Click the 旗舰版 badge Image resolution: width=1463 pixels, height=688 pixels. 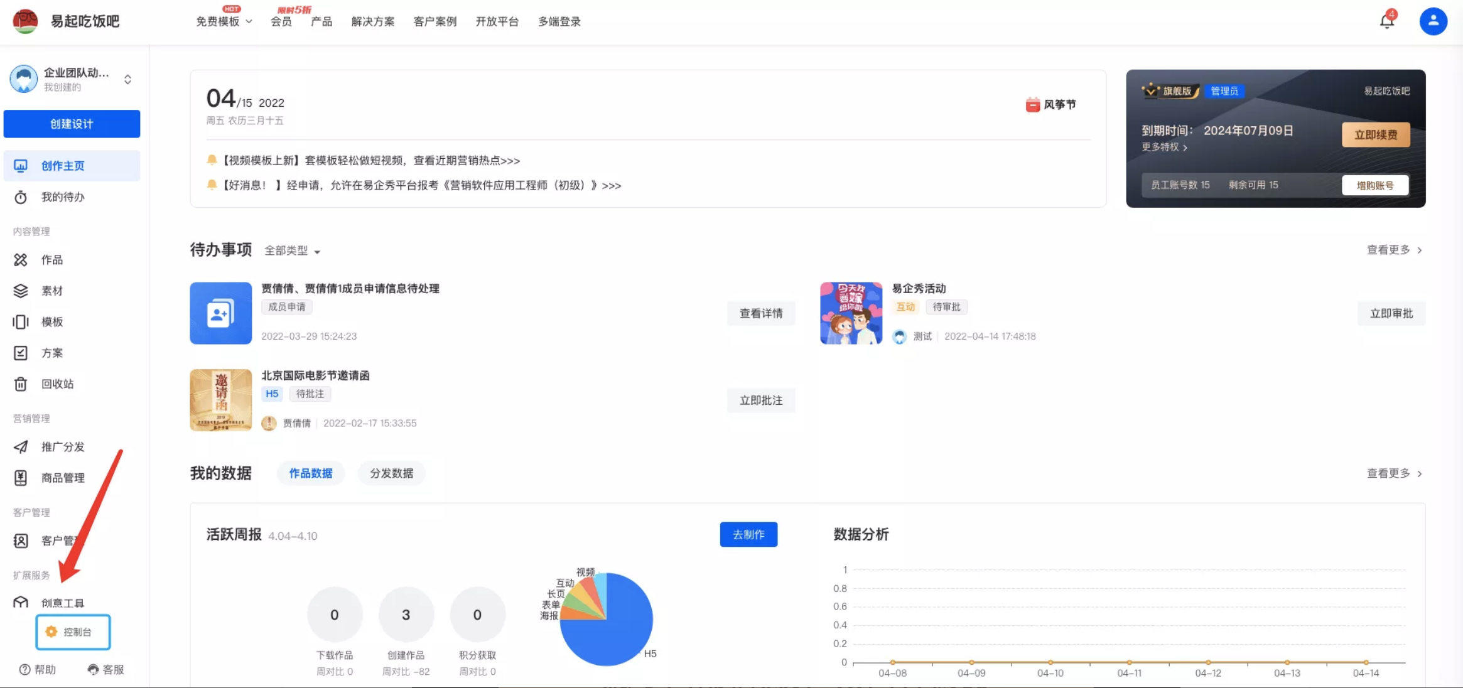[x=1170, y=91]
